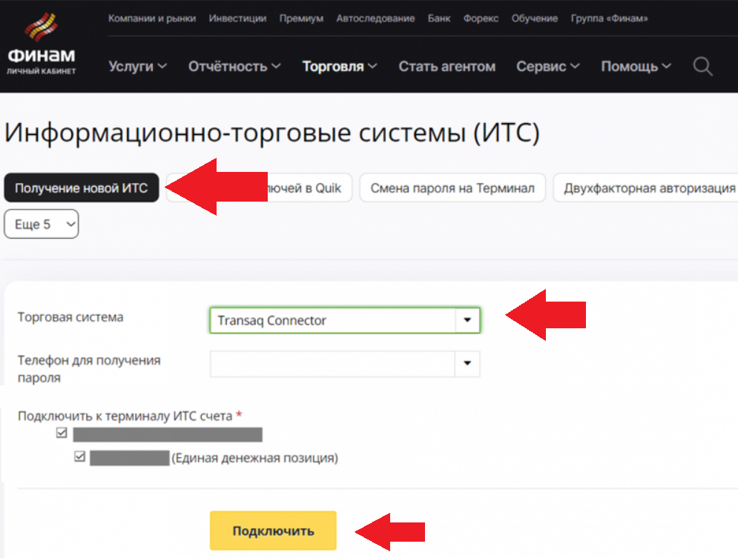
Task: Open the search magnifier icon
Action: (x=702, y=67)
